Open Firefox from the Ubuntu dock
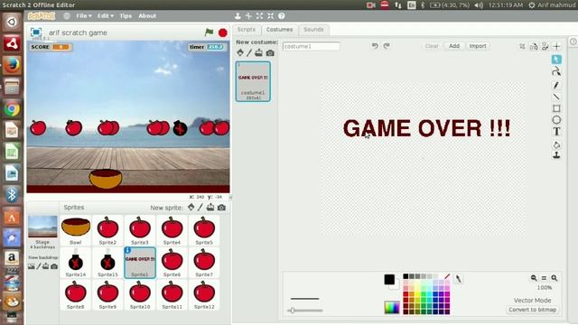578x325 pixels. [12, 65]
